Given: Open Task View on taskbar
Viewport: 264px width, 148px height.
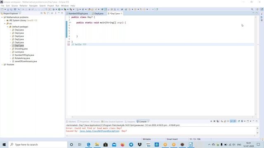Looking at the screenshot, I should pos(80,144).
